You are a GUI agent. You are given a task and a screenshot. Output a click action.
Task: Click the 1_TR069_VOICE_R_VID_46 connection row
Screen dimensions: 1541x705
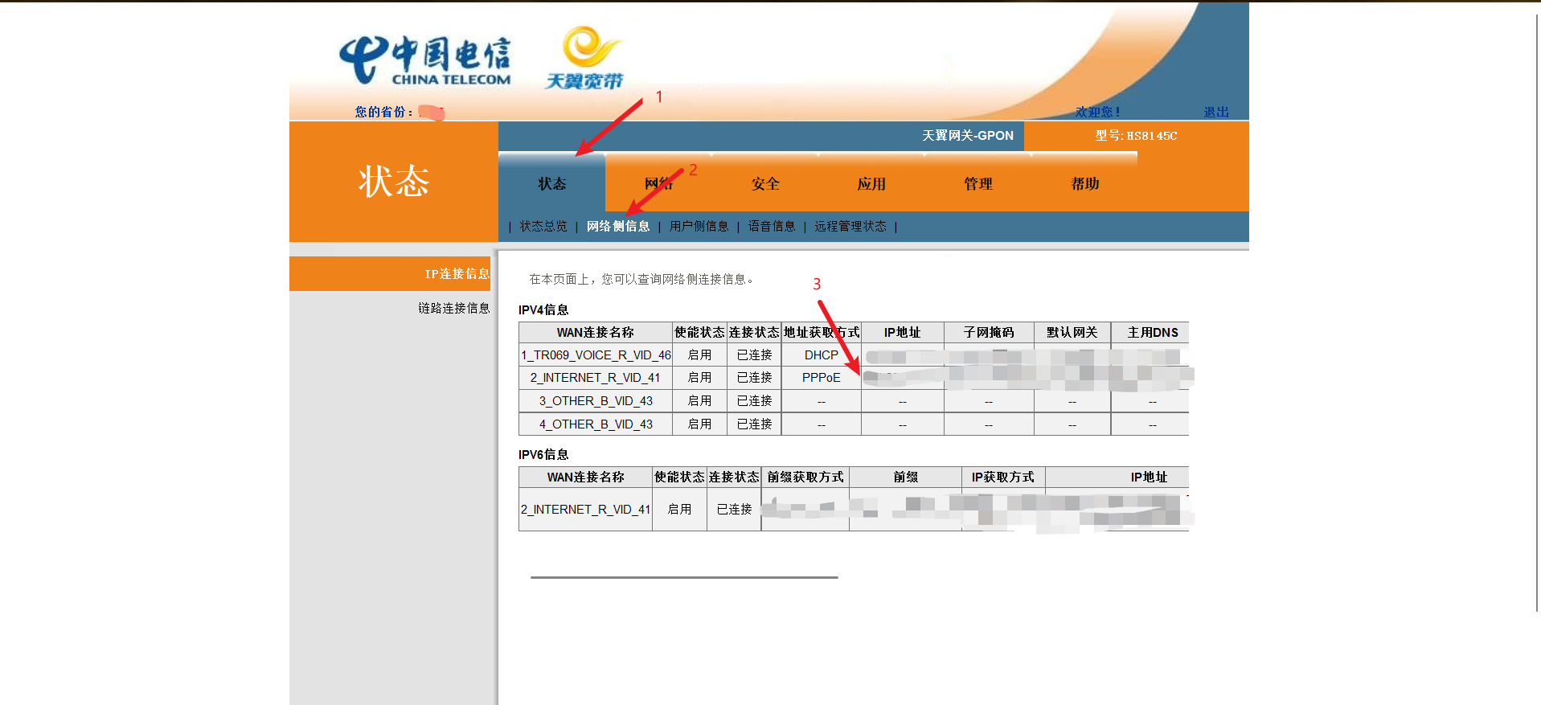click(596, 355)
